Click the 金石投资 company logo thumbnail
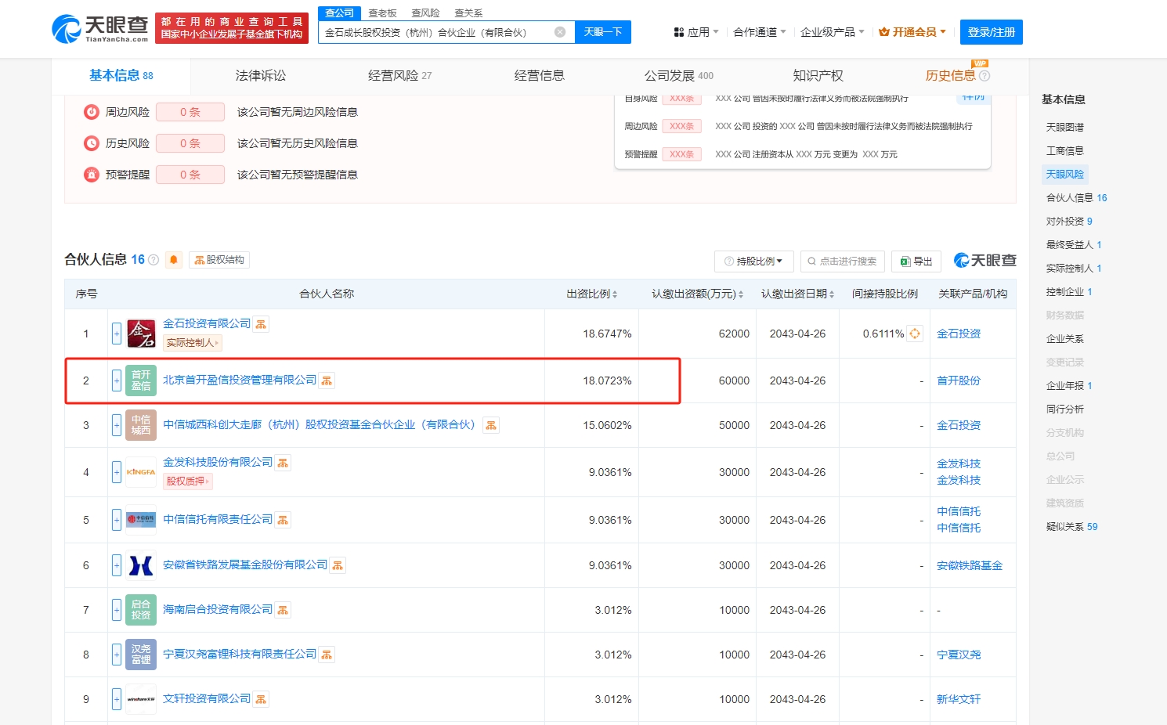Screen dimensions: 1167x725 pos(141,334)
